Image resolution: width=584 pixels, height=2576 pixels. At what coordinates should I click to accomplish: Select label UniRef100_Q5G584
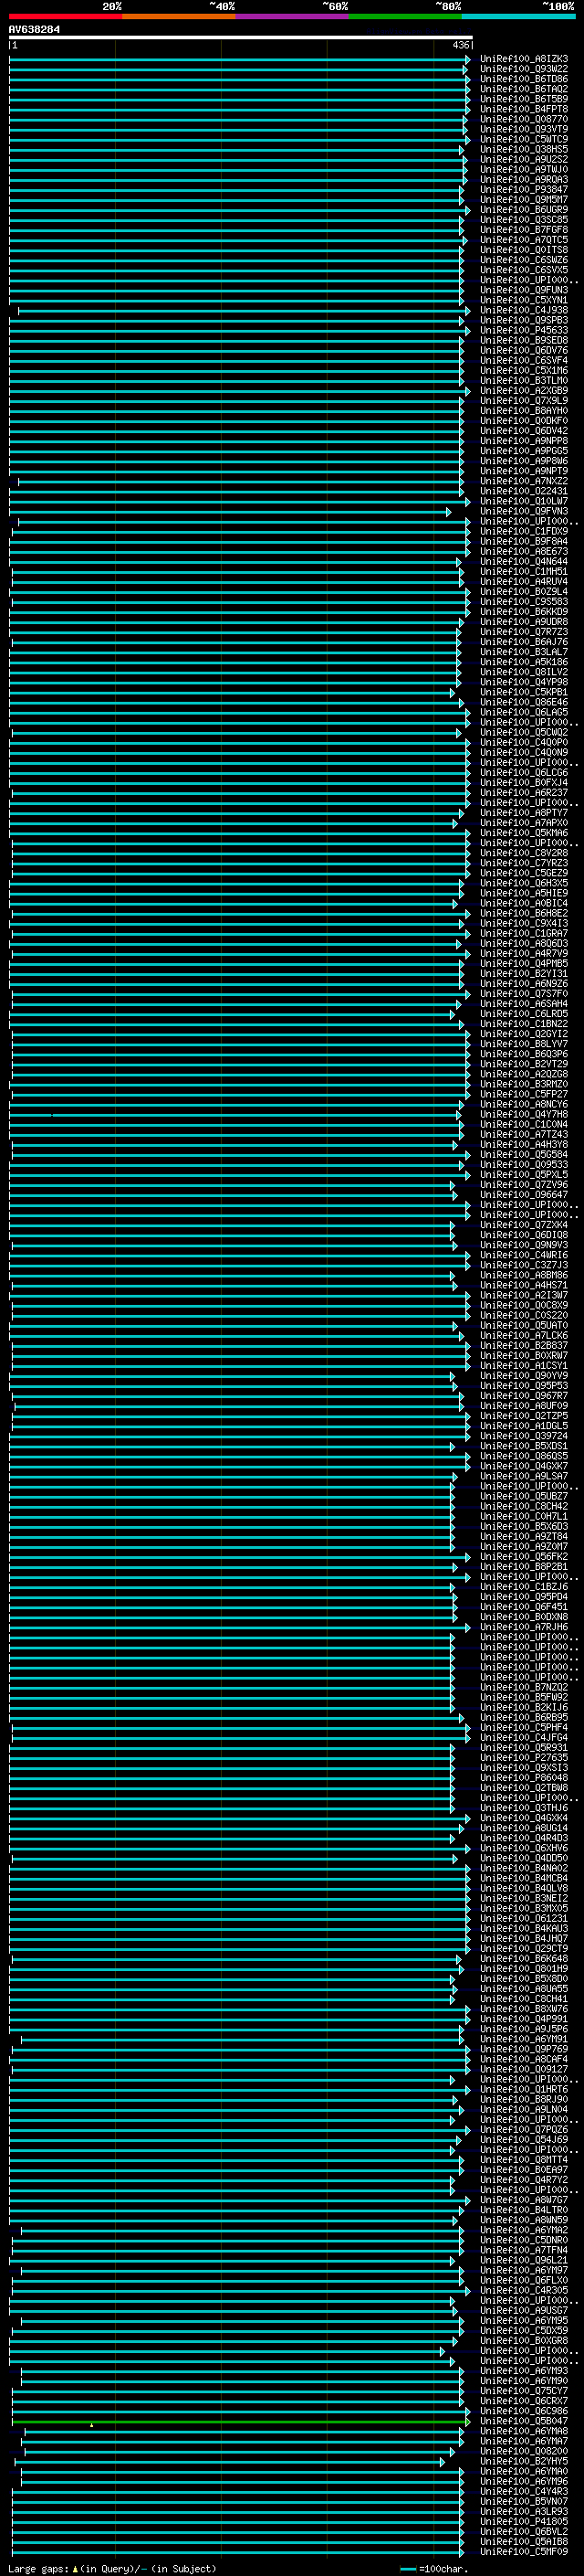click(x=524, y=1154)
